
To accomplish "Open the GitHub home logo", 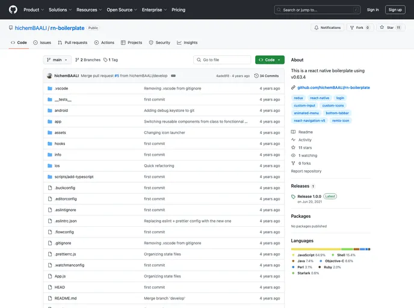I will 13,10.
